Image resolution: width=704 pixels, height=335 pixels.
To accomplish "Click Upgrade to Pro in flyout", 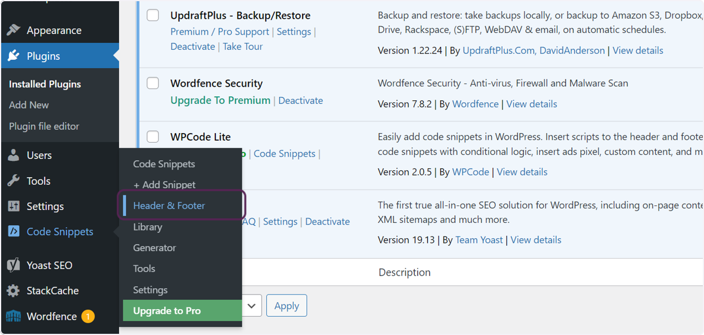I will 182,311.
